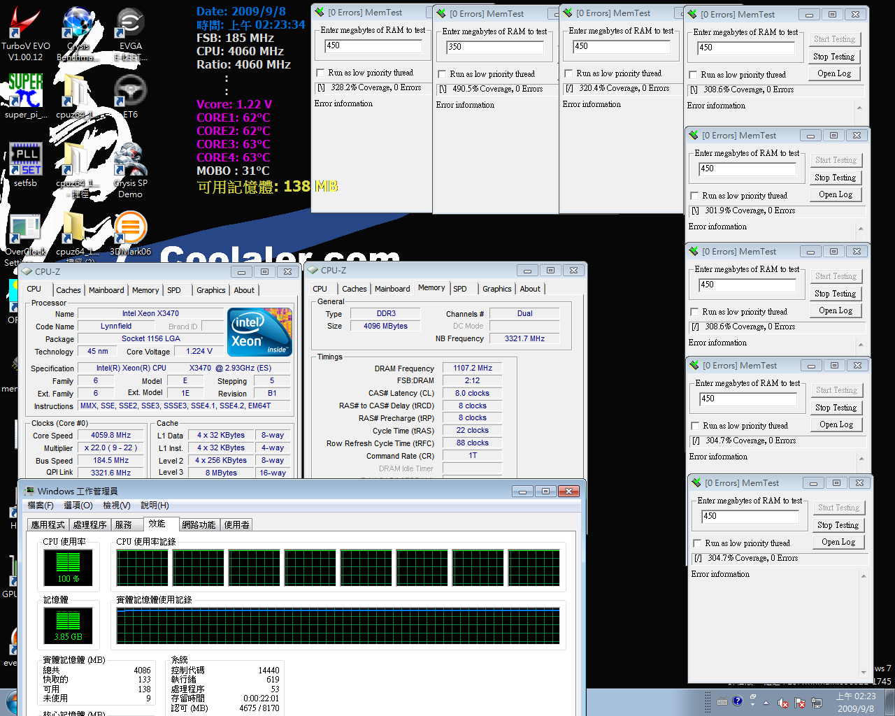Open the EVGA E-LEET desktop shortcut
The width and height of the screenshot is (895, 716).
130,33
